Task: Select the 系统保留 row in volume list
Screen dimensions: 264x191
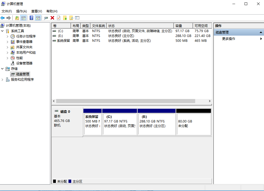Action: coord(131,41)
